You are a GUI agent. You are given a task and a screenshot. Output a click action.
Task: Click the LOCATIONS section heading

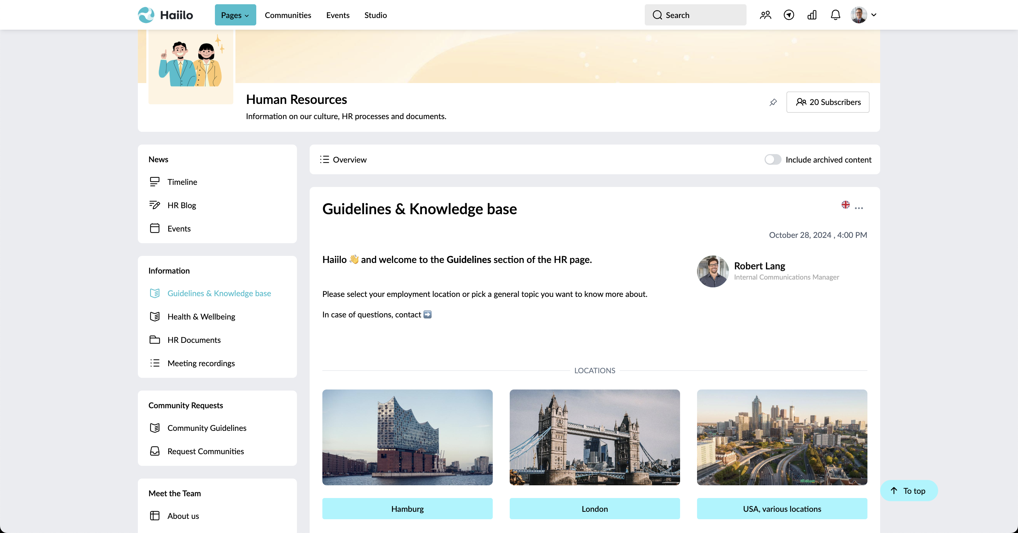(x=594, y=371)
